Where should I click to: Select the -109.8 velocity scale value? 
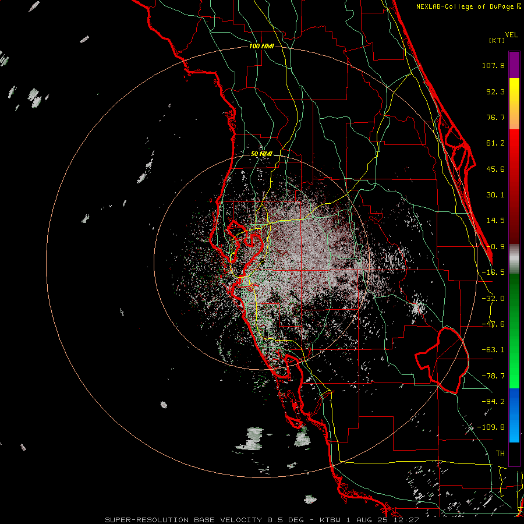point(491,427)
